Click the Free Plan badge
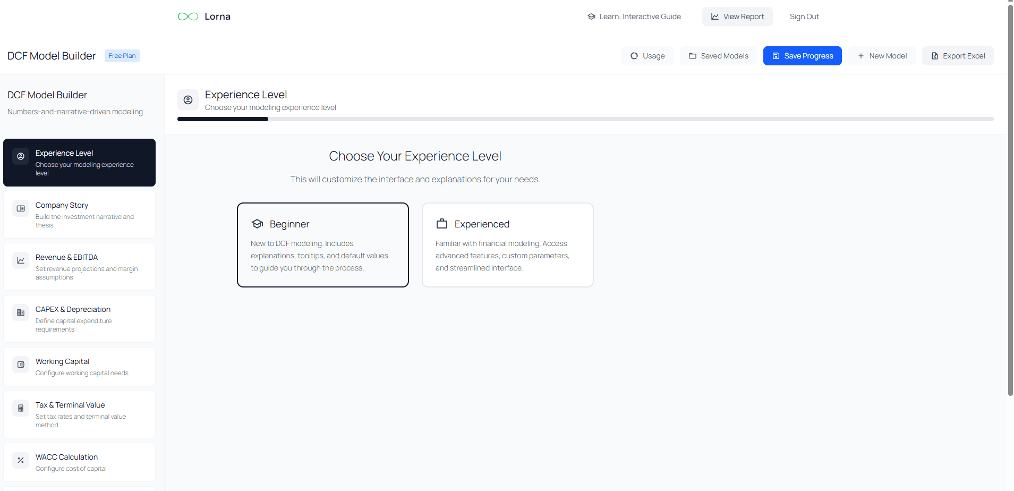1014x491 pixels. click(x=122, y=56)
